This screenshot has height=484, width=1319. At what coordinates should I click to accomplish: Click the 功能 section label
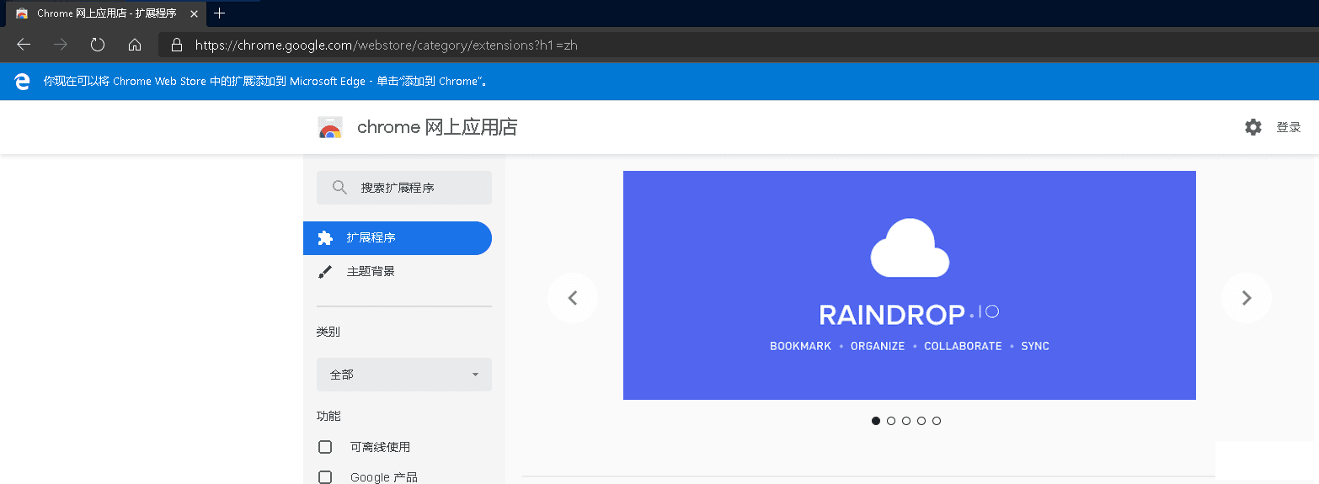328,416
